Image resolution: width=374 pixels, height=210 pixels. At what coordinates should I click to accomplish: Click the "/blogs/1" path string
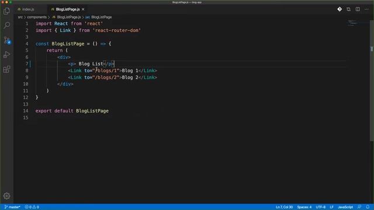106,71
